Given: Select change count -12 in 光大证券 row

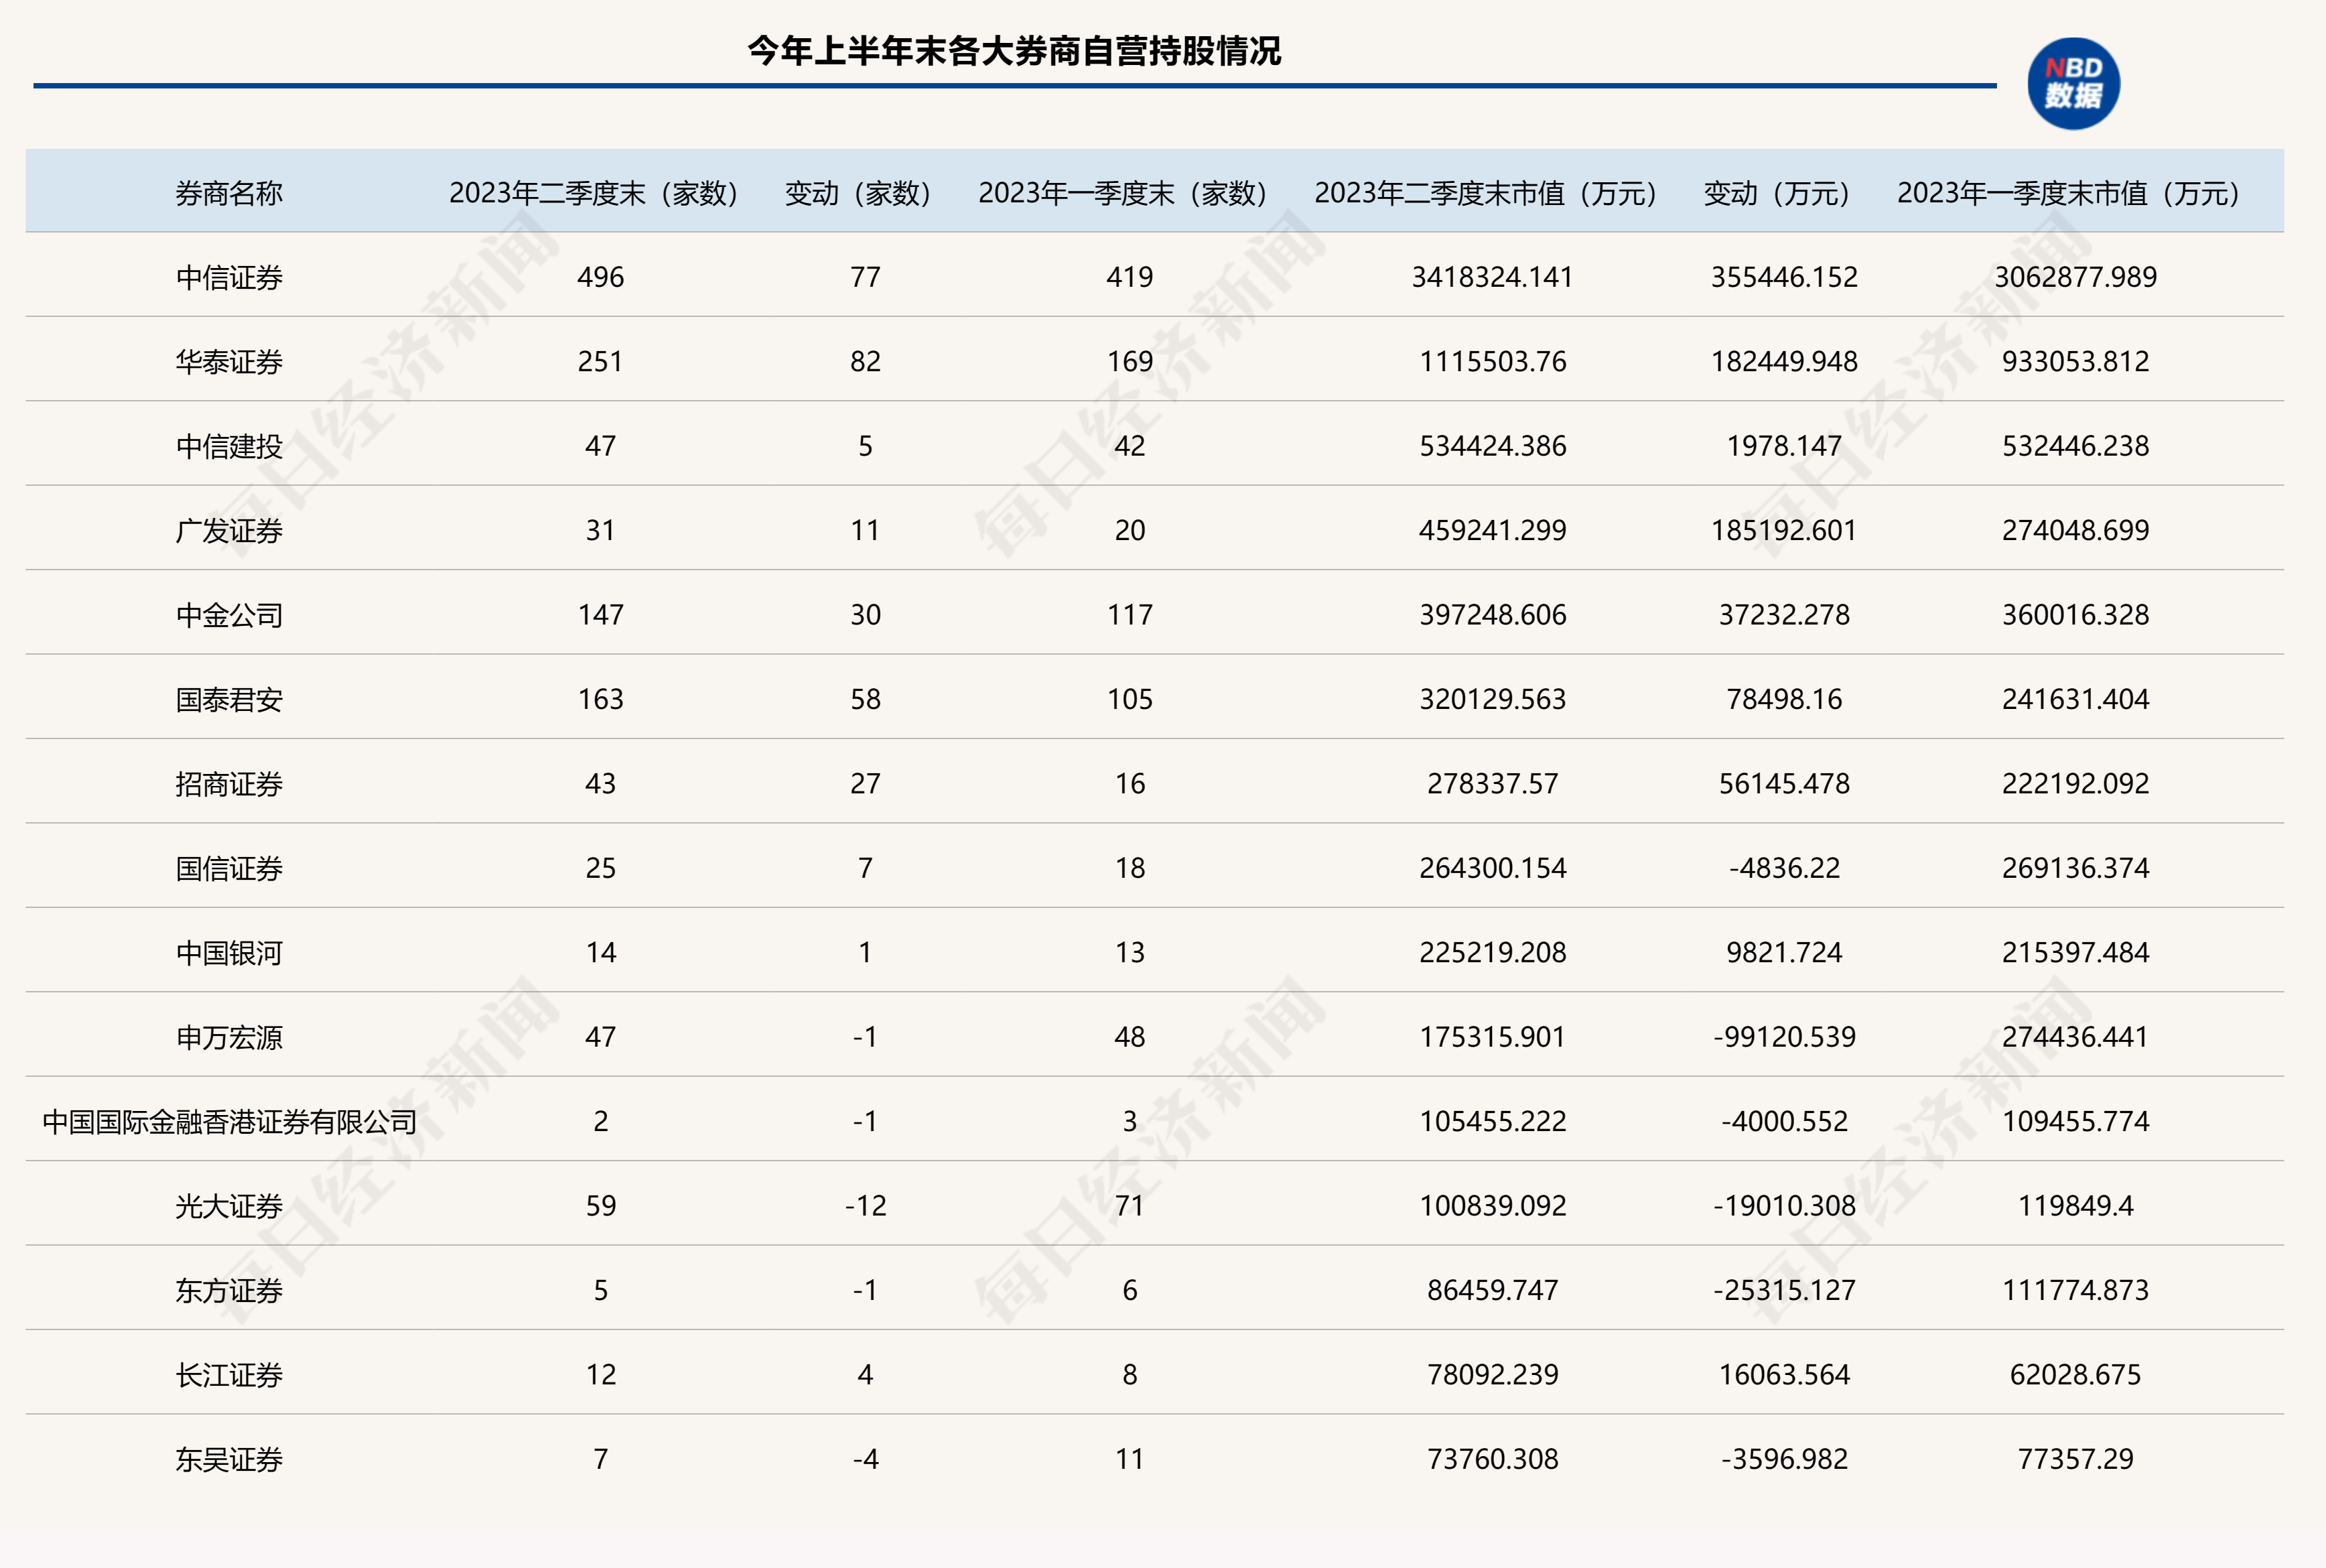Looking at the screenshot, I should coord(865,1207).
